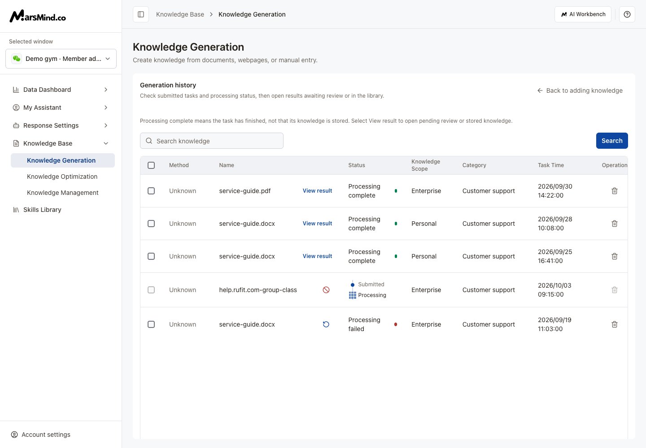Select all rows with header checkbox
Screen dimensions: 646x448
pos(151,165)
